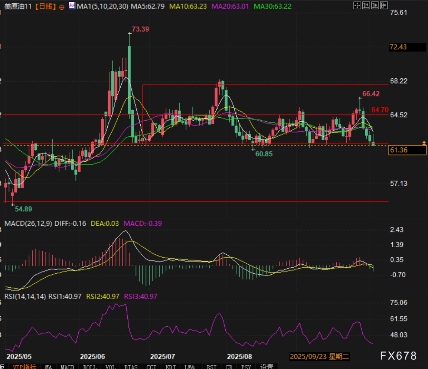Click the 美原油11 symbol name
Screen dimensions: 428x369
(x=17, y=6)
